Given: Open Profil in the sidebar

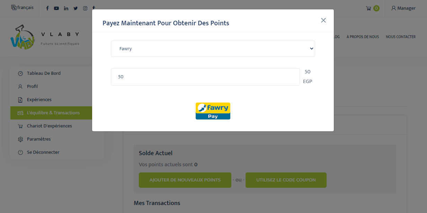Looking at the screenshot, I should tap(32, 87).
